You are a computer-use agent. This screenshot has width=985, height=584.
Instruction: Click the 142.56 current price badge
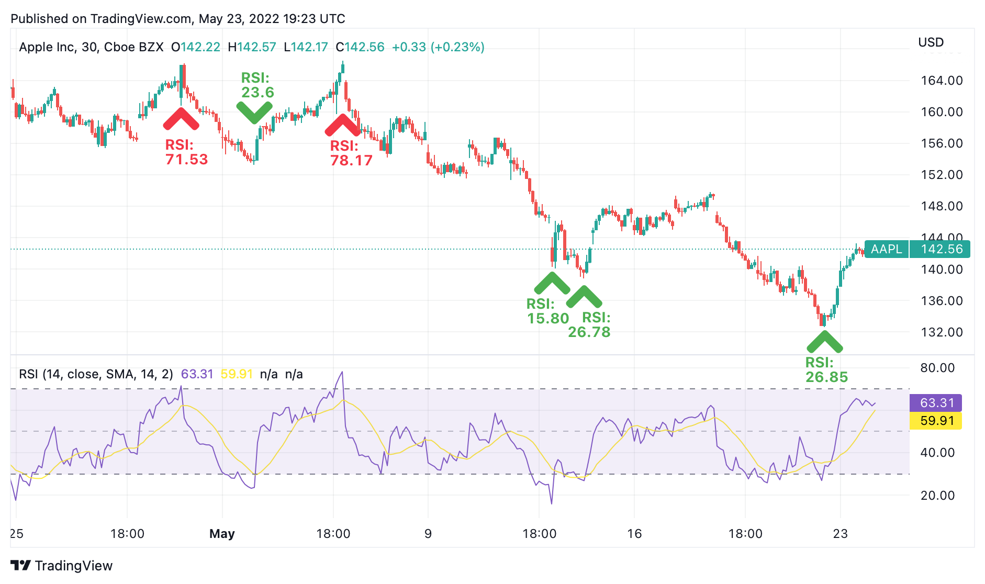click(941, 249)
